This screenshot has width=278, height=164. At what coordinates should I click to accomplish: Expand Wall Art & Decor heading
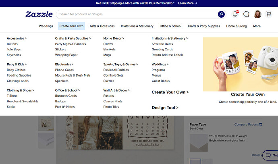[x=116, y=90]
